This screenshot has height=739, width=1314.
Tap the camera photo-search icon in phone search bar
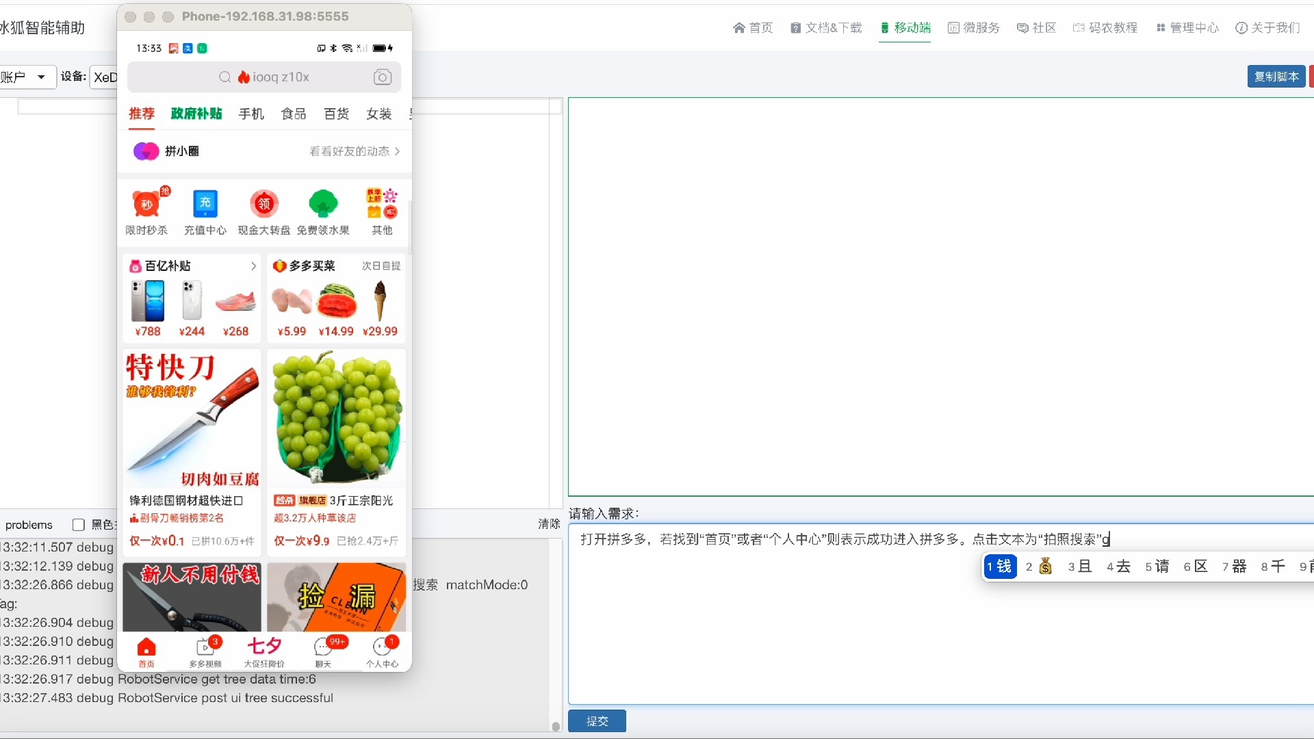(383, 77)
